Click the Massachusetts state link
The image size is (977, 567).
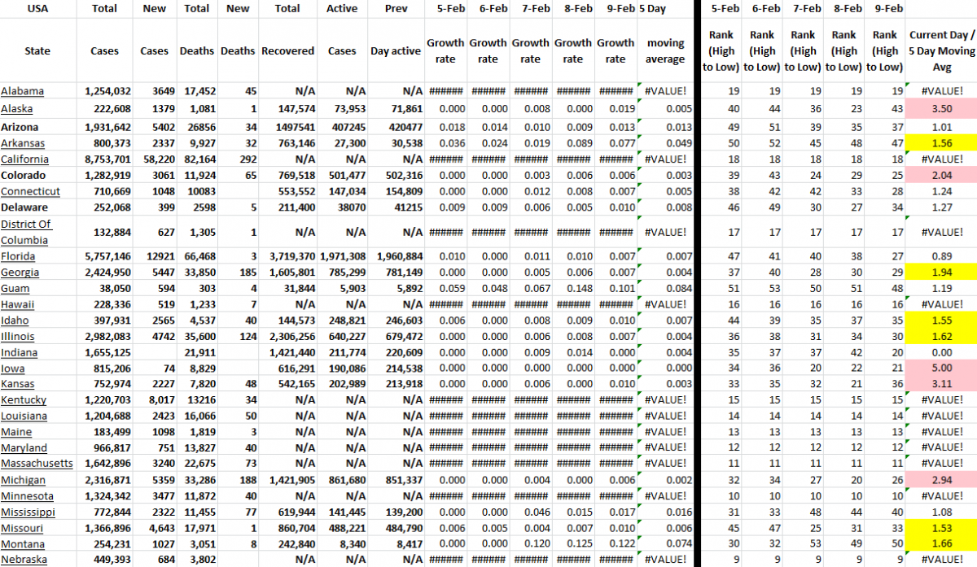(x=37, y=464)
